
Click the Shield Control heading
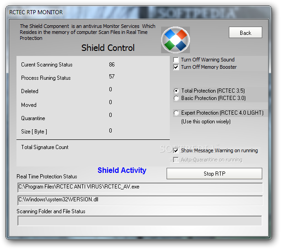point(108,48)
